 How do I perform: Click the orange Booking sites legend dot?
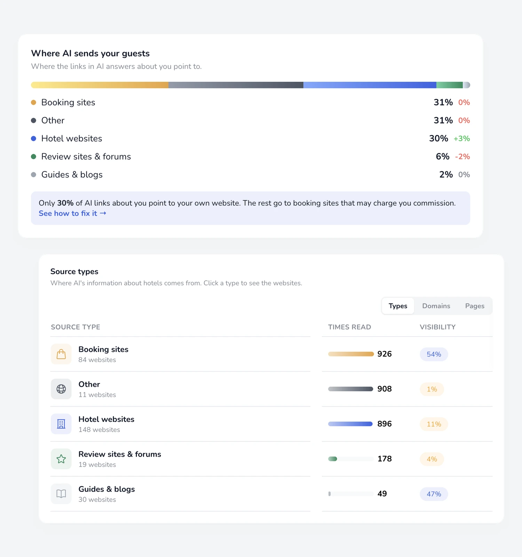tap(34, 102)
